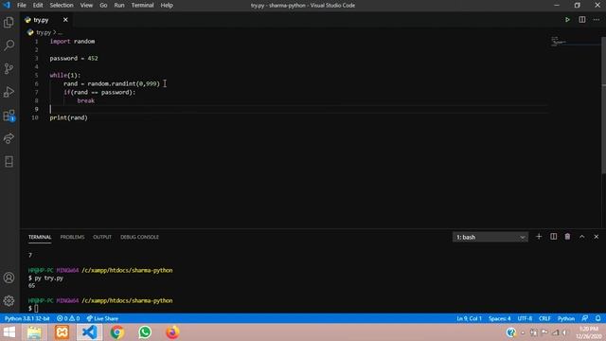606x341 pixels.
Task: Close the try.py editor tab
Action: pyautogui.click(x=65, y=20)
